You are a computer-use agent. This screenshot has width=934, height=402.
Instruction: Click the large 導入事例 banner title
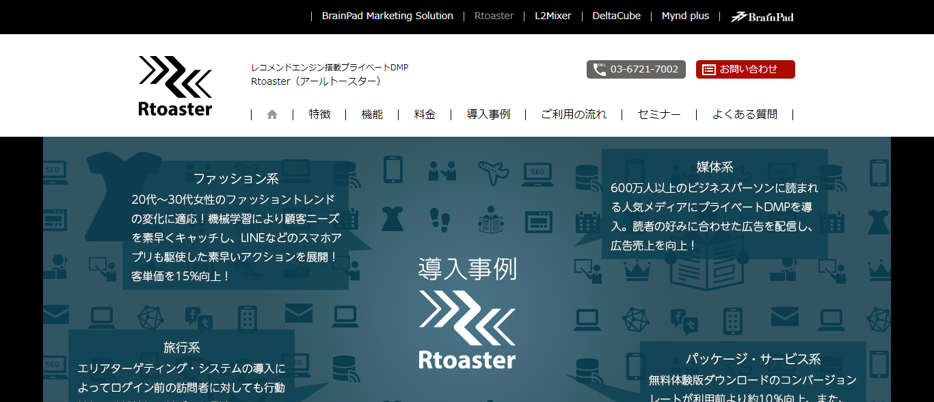[x=468, y=269]
